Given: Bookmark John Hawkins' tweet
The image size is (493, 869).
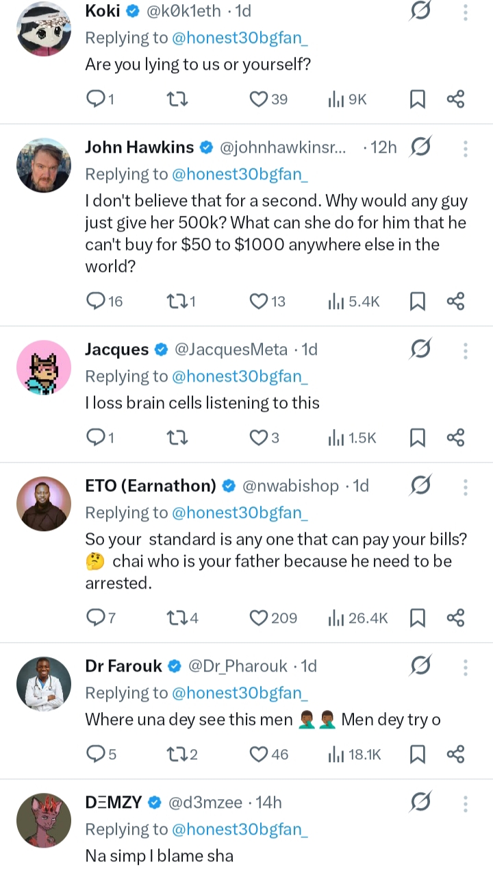Looking at the screenshot, I should point(418,301).
